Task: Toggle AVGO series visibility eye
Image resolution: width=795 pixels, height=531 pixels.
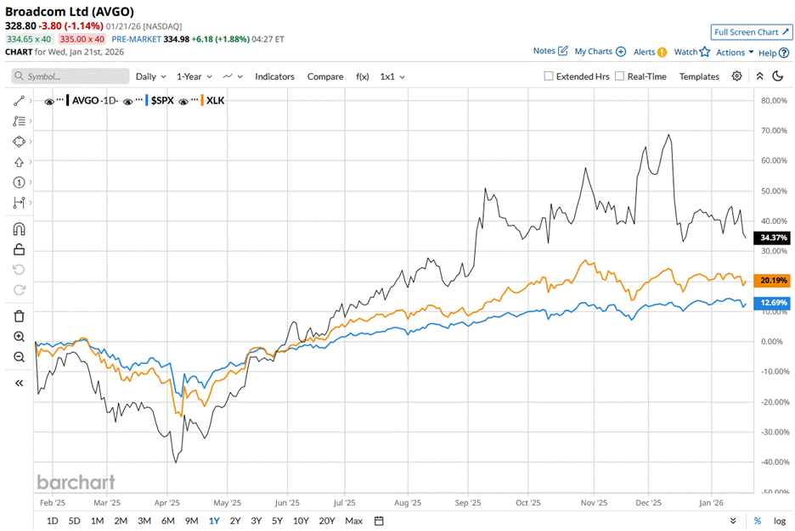Action: click(x=49, y=102)
